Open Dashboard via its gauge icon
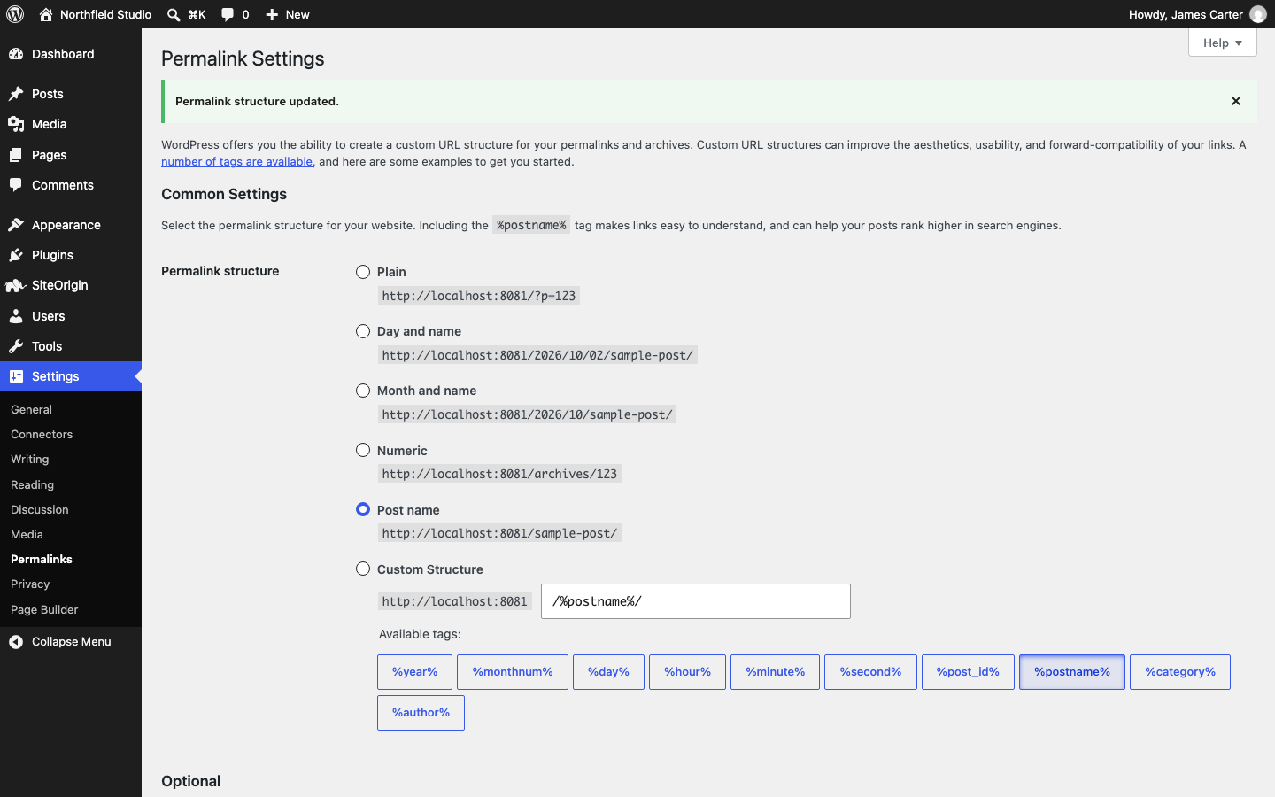 pos(16,54)
